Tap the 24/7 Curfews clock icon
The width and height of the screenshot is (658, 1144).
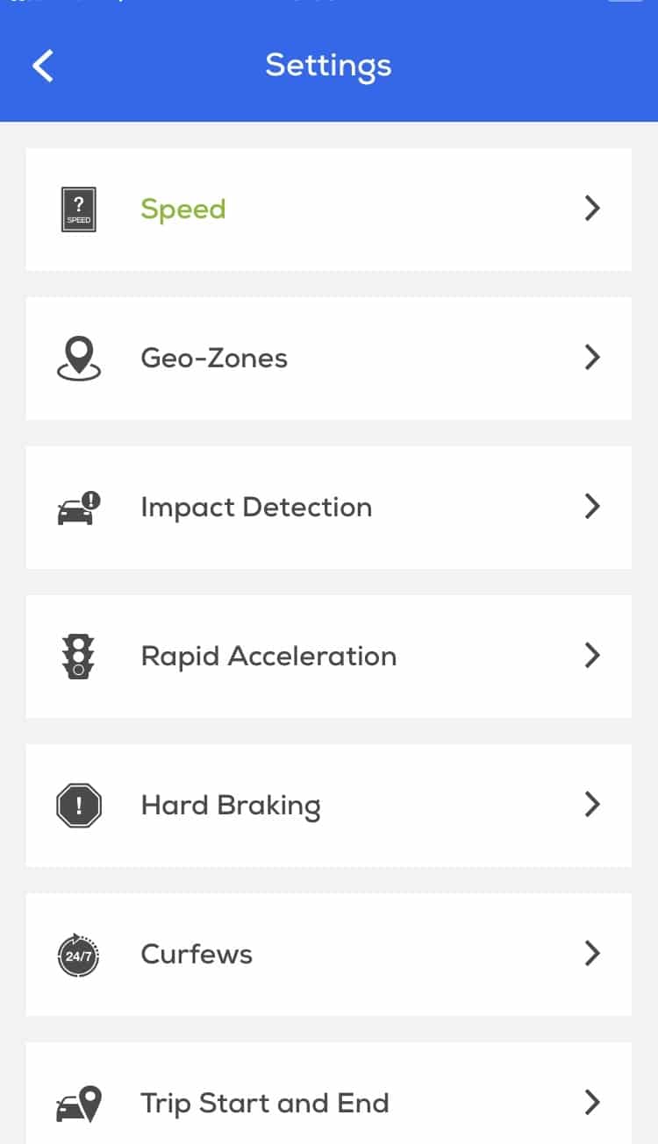[79, 955]
